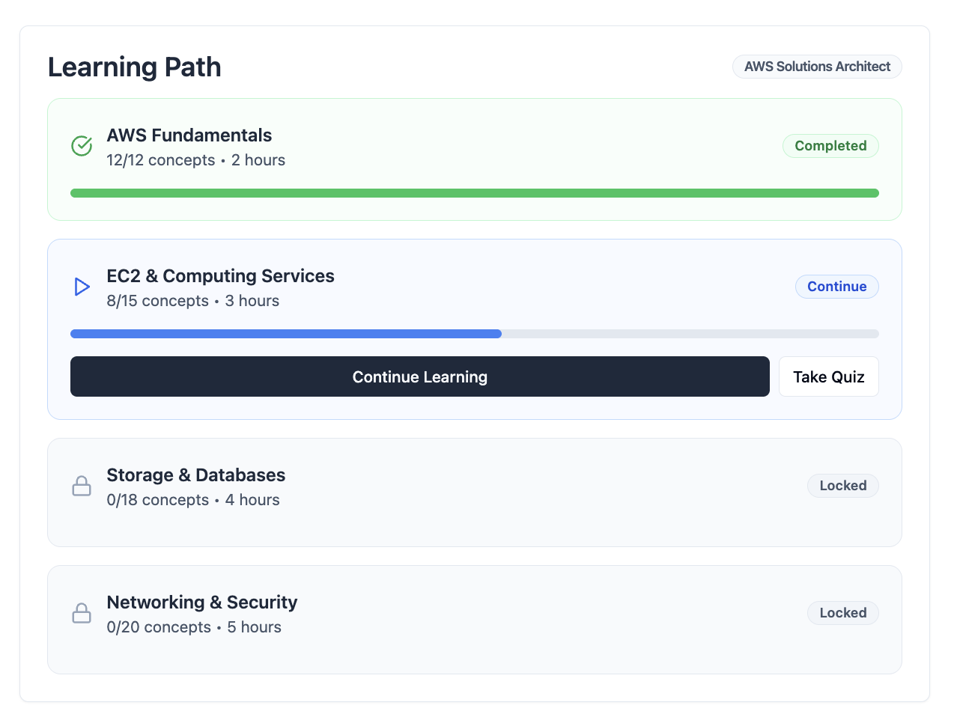Open the Take Quiz button
The width and height of the screenshot is (954, 723).
point(828,376)
